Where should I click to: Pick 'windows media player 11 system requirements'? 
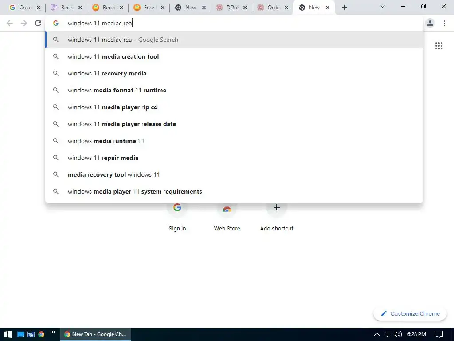234,191
